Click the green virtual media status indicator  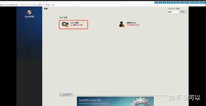[x=0, y=5]
